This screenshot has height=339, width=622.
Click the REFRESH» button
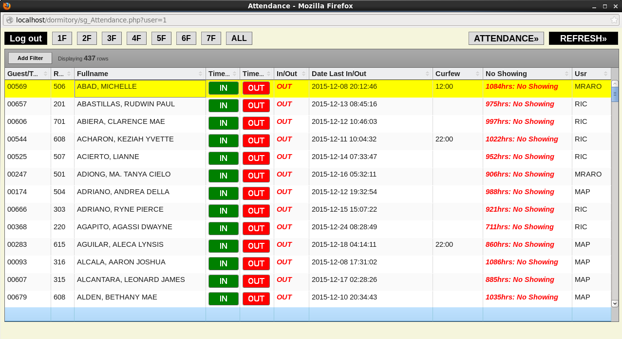[x=583, y=39]
